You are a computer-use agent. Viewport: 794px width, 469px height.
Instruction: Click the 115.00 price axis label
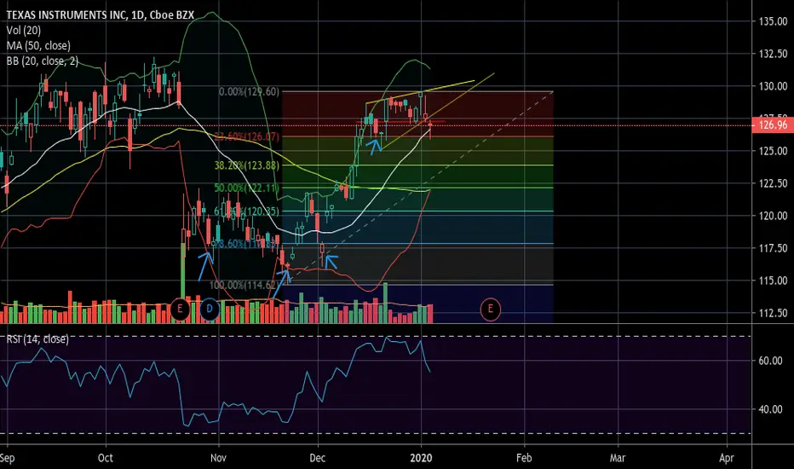point(773,281)
